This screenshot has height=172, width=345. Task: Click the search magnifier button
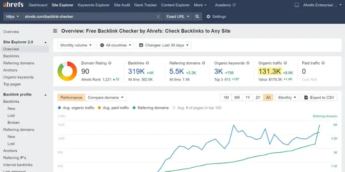pyautogui.click(x=197, y=17)
